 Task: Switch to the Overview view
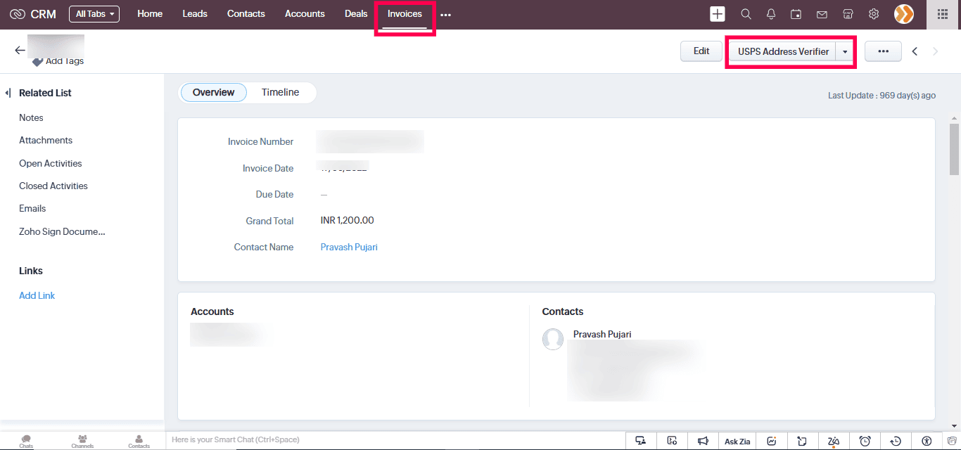tap(214, 93)
